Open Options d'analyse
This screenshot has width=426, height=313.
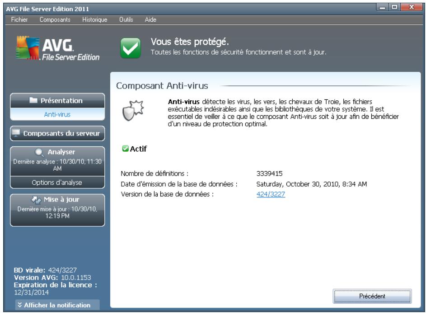[x=57, y=182]
